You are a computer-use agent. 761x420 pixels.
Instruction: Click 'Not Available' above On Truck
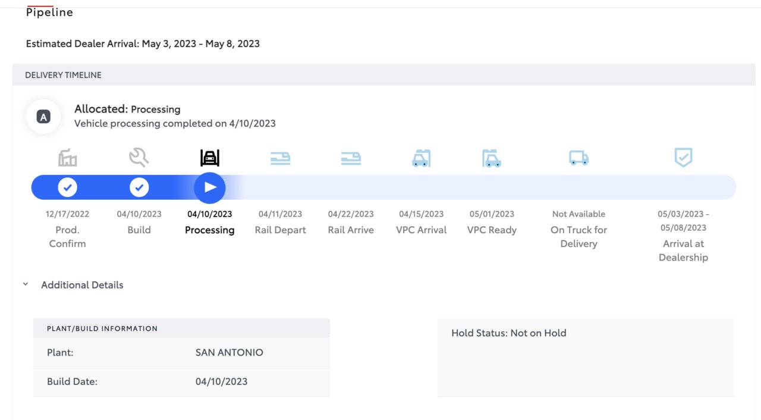coord(578,214)
